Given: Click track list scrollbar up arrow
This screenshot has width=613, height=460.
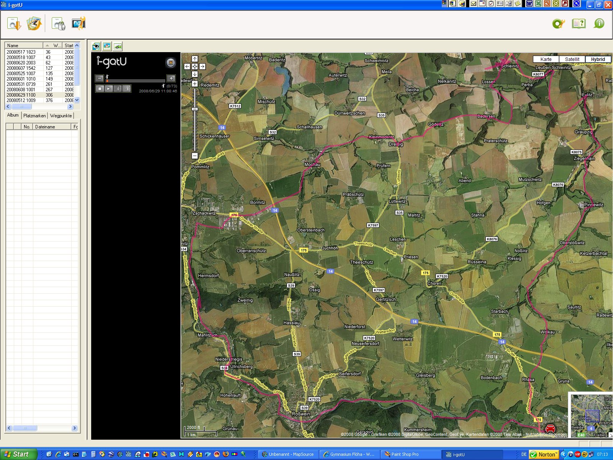Looking at the screenshot, I should 77,45.
